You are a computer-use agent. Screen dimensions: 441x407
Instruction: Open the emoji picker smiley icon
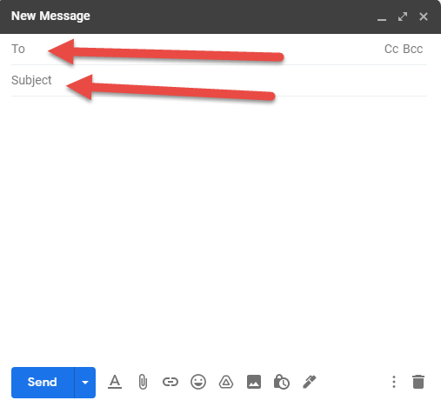click(x=198, y=382)
